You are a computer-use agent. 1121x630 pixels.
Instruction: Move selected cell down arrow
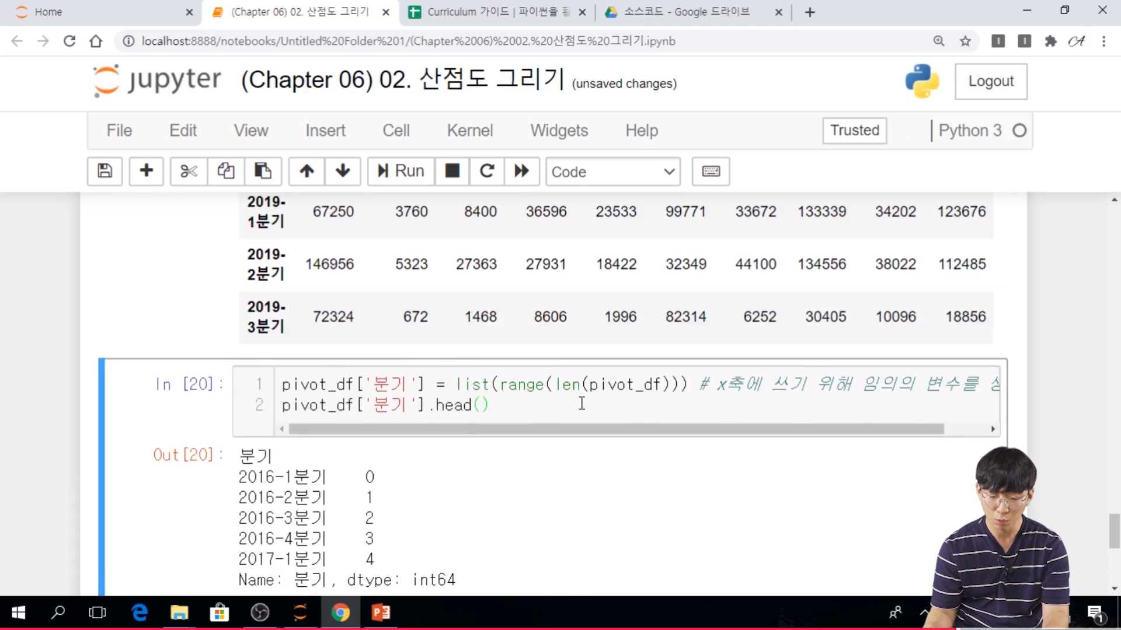(343, 171)
